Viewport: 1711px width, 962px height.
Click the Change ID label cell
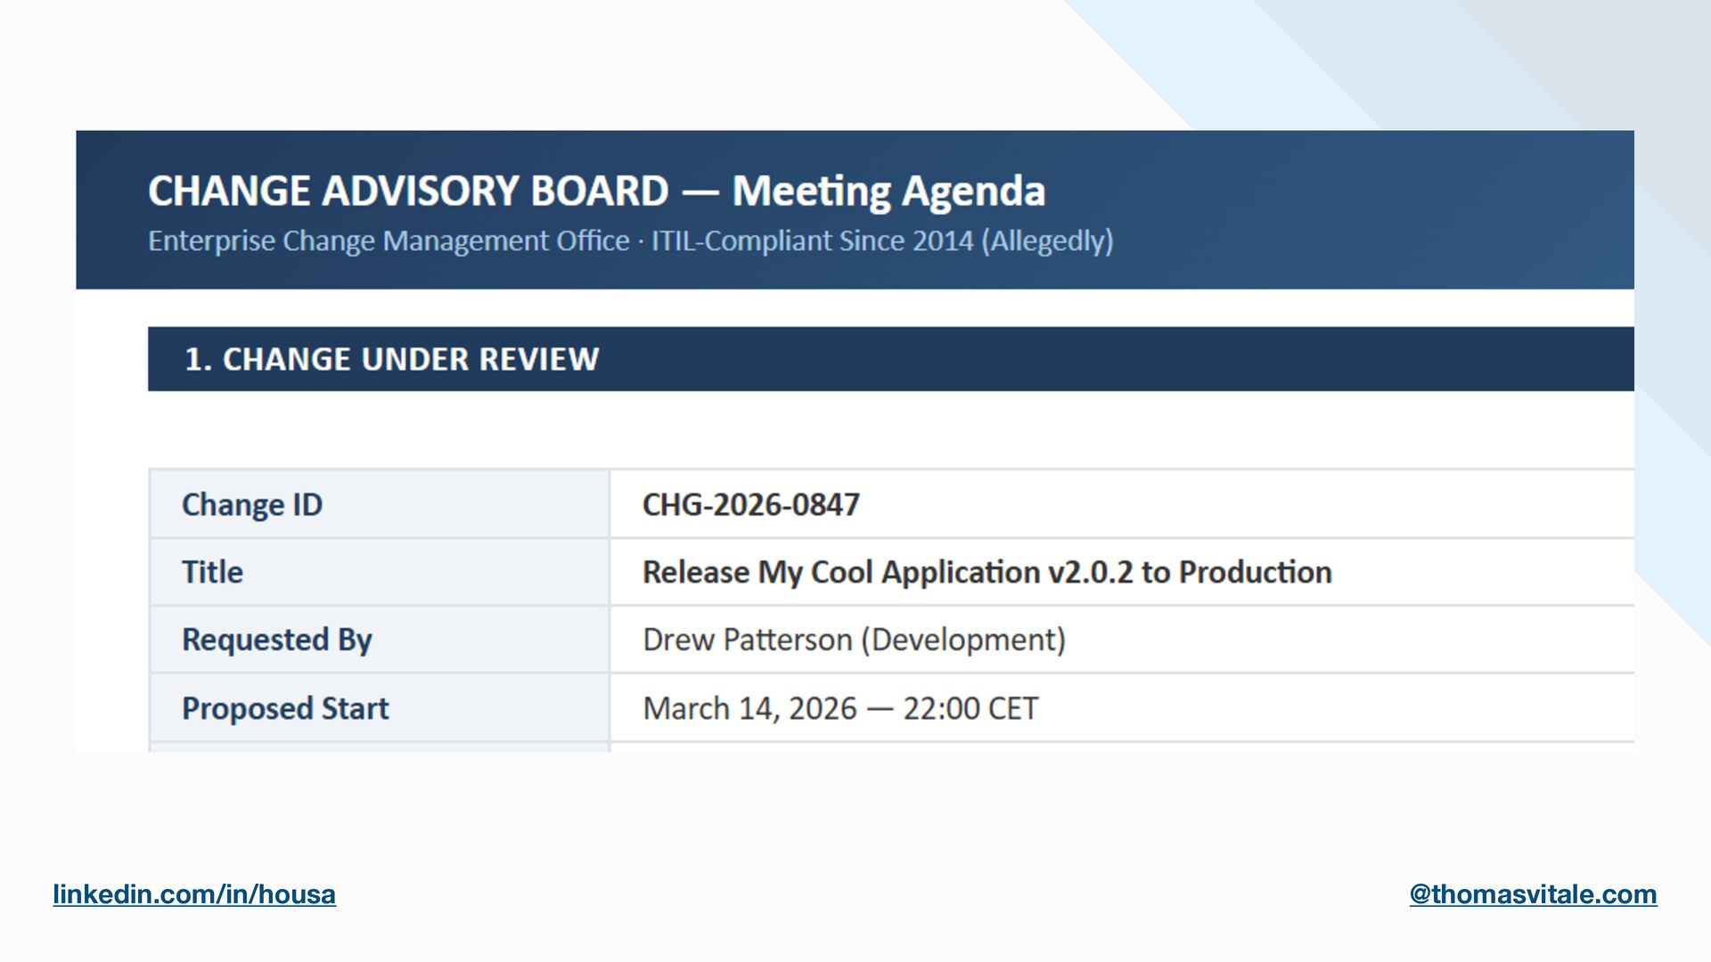click(252, 505)
